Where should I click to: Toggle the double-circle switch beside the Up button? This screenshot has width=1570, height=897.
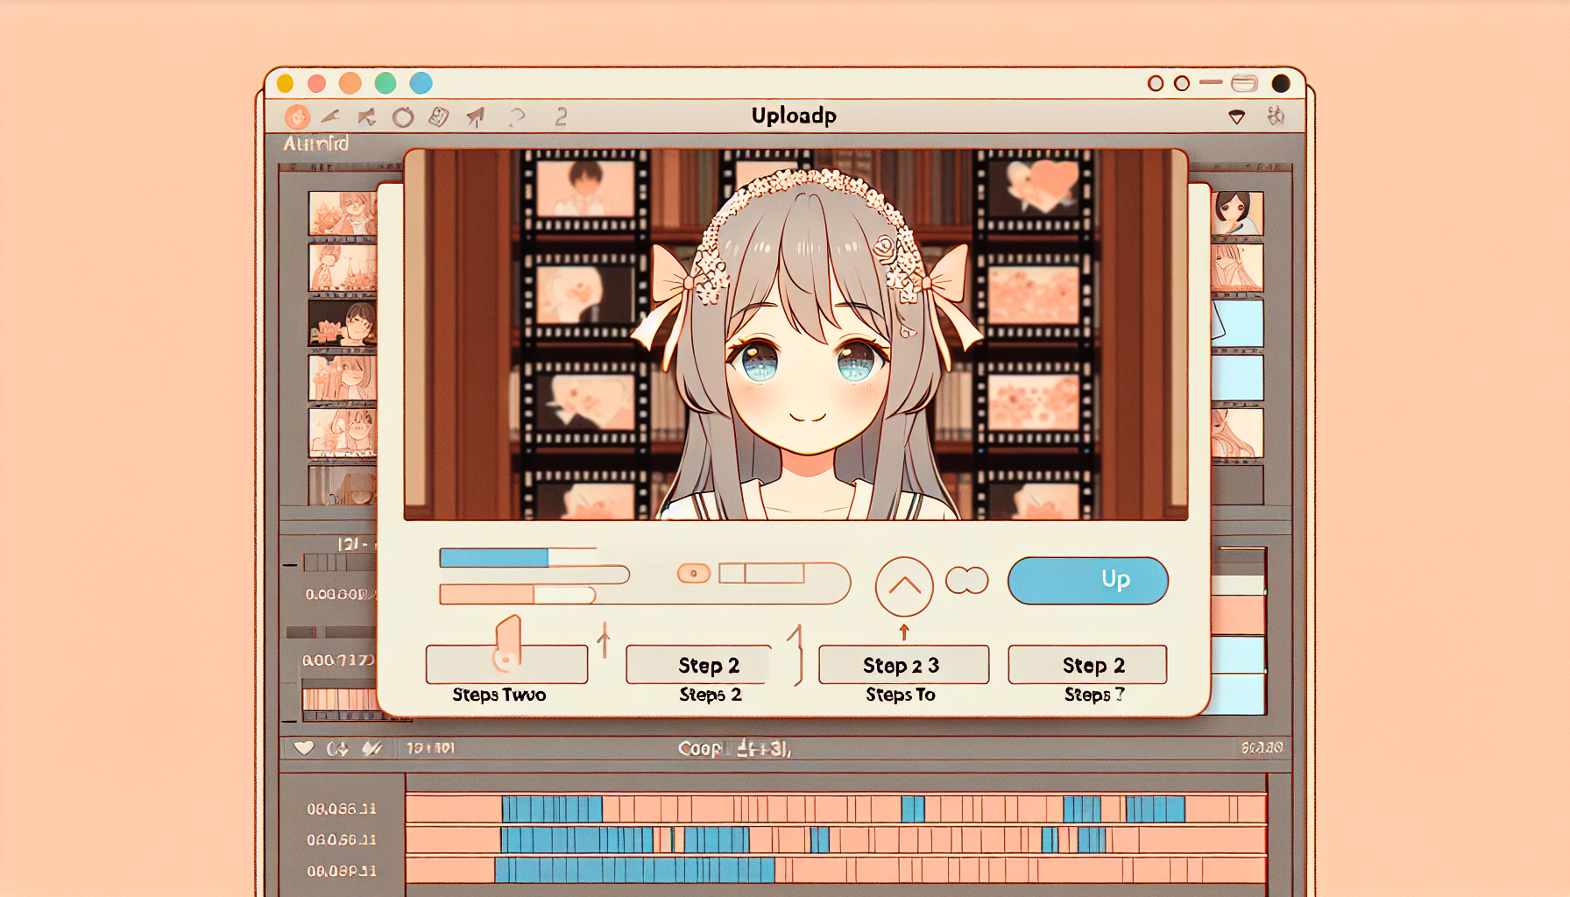click(965, 581)
